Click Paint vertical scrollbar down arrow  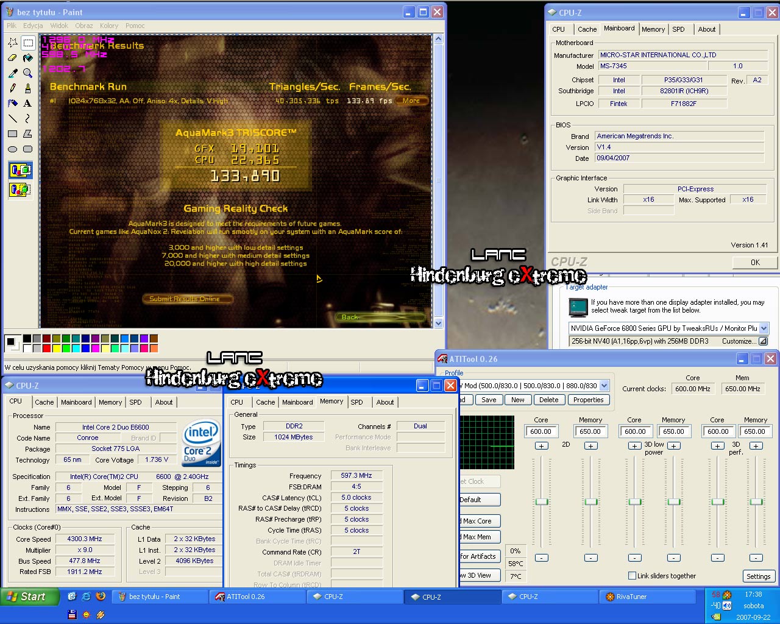(438, 324)
